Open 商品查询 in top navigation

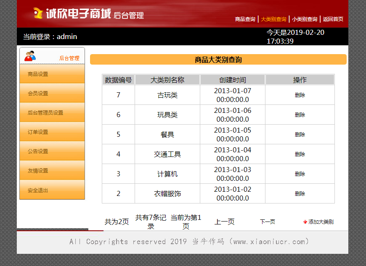245,19
